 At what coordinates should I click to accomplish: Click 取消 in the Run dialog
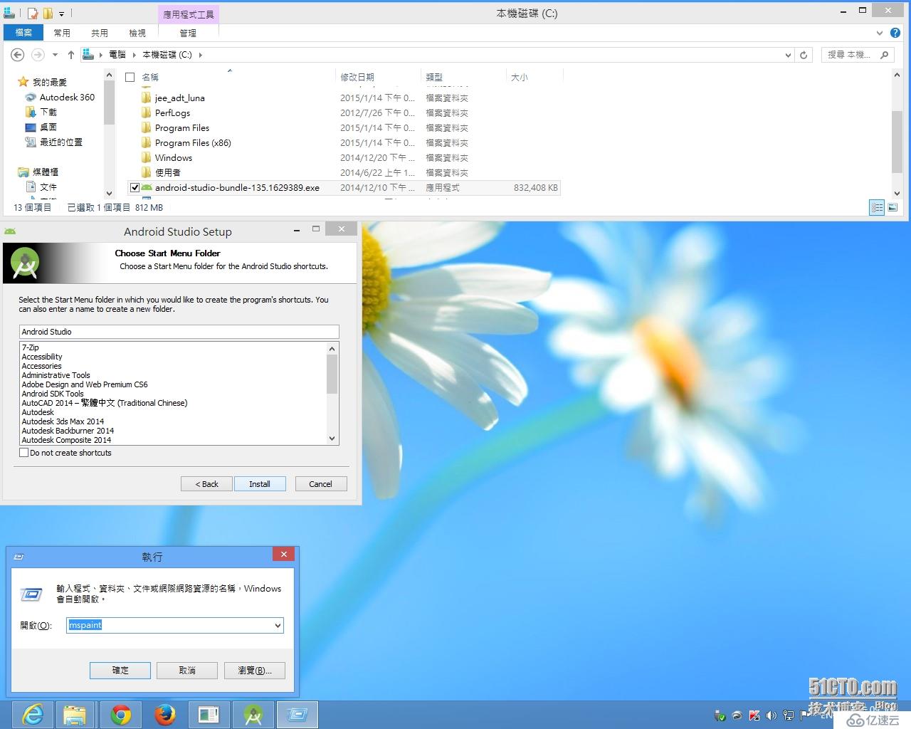point(187,671)
